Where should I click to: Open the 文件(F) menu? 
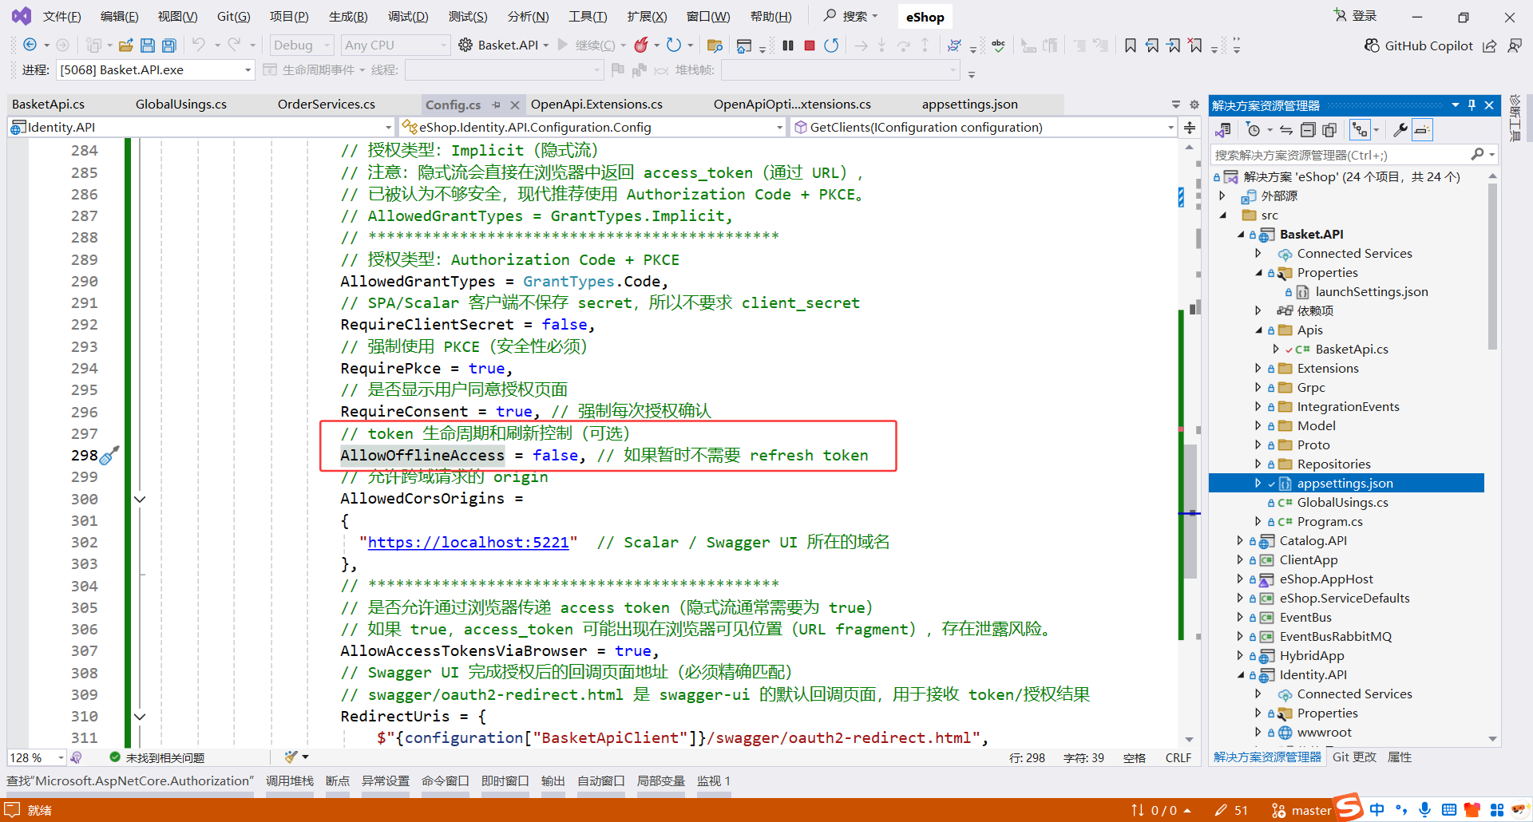pos(62,17)
